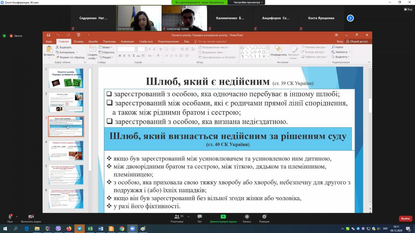Click the Save icon in PowerPoint
The width and height of the screenshot is (415, 233).
[48, 35]
